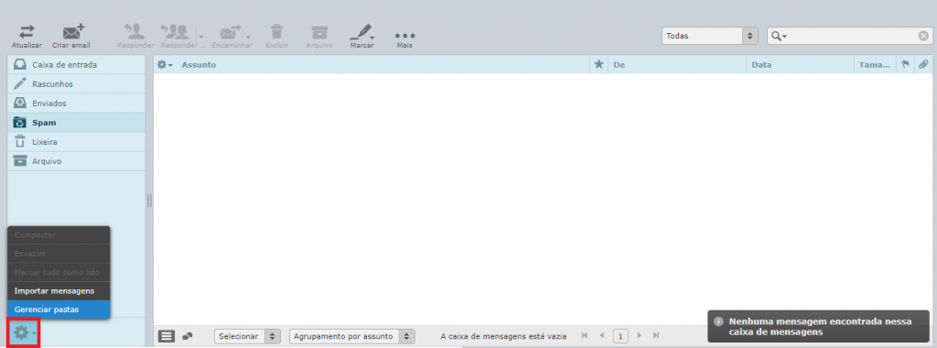This screenshot has height=348, width=937.
Task: Compose new message via Criar email
Action: 71,37
